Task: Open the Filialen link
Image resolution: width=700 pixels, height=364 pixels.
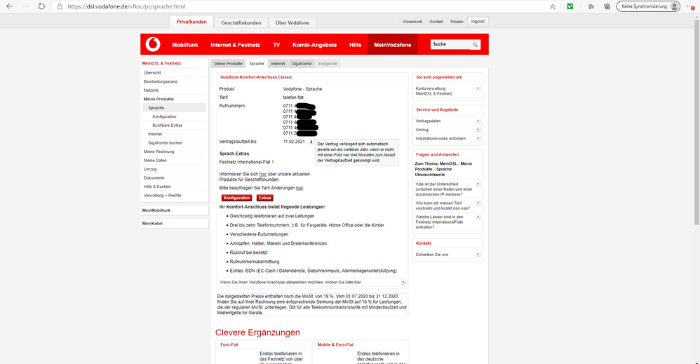Action: click(457, 22)
